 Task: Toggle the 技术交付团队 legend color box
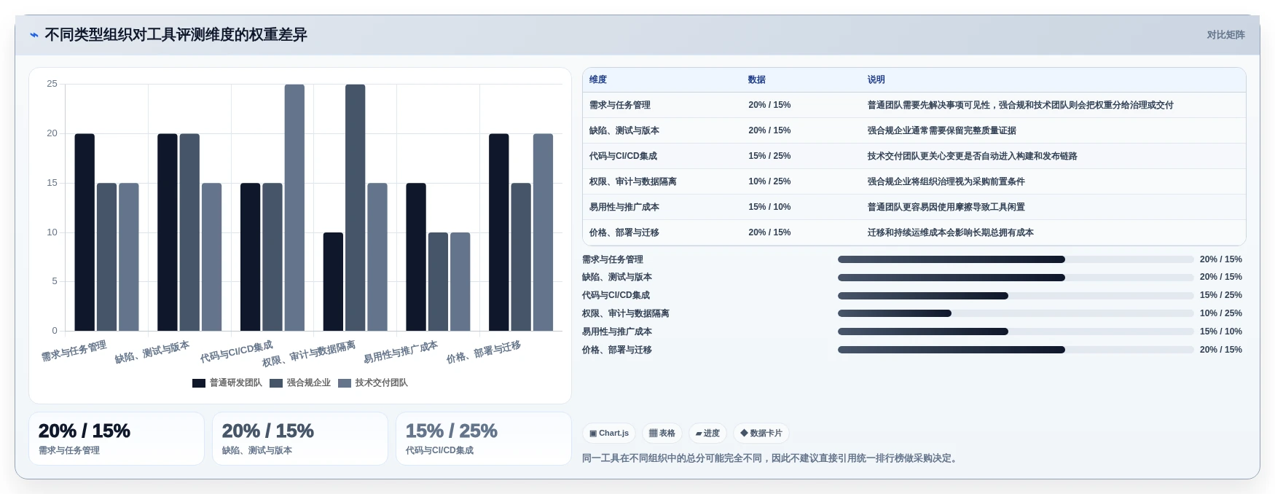pyautogui.click(x=345, y=383)
